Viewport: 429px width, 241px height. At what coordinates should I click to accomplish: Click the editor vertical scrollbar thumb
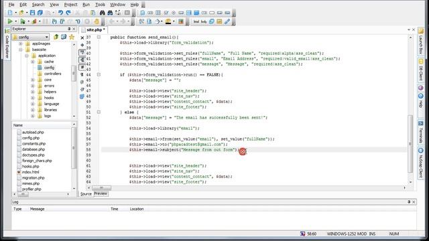click(x=410, y=144)
